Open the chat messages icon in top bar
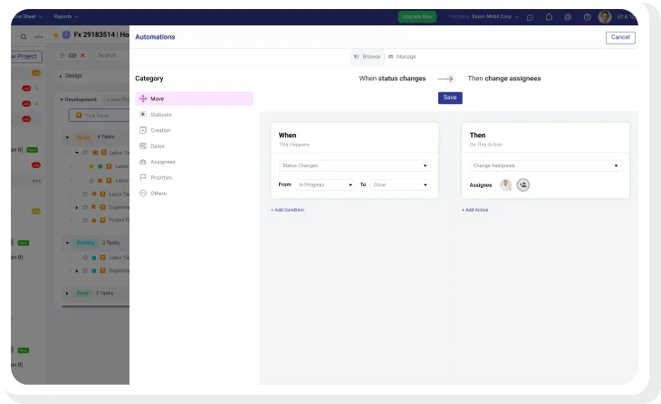The width and height of the screenshot is (661, 404). [531, 17]
